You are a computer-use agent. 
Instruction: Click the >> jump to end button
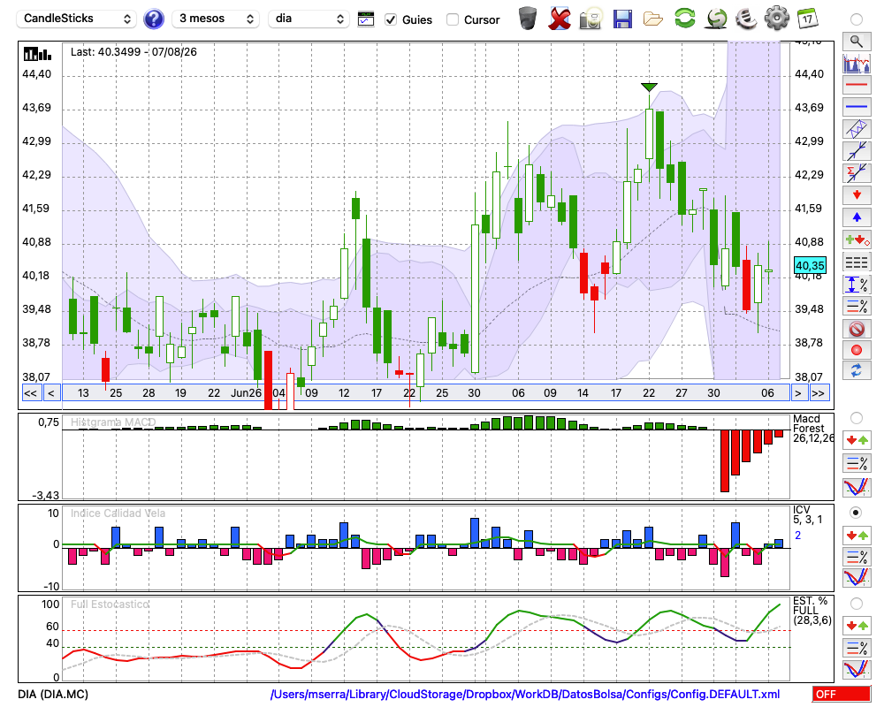(x=818, y=393)
